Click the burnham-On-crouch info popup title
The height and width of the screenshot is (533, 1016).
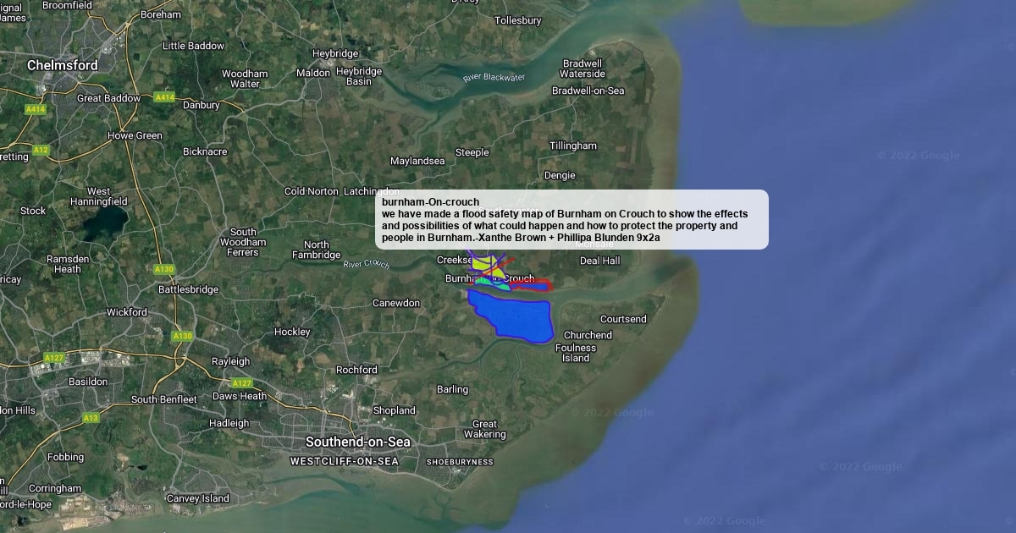pyautogui.click(x=430, y=202)
